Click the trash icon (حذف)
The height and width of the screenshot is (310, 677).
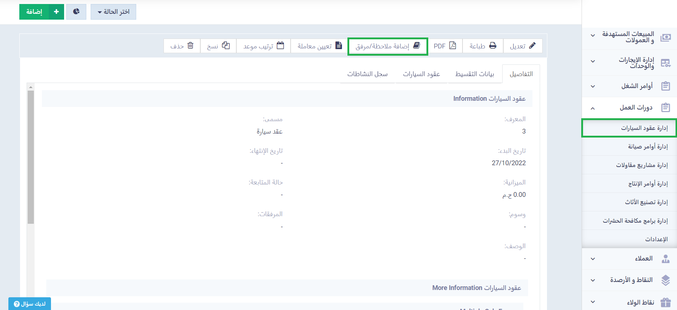click(190, 45)
